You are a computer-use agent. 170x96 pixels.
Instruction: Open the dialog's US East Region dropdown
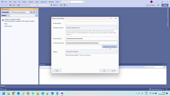pyautogui.click(x=91, y=51)
